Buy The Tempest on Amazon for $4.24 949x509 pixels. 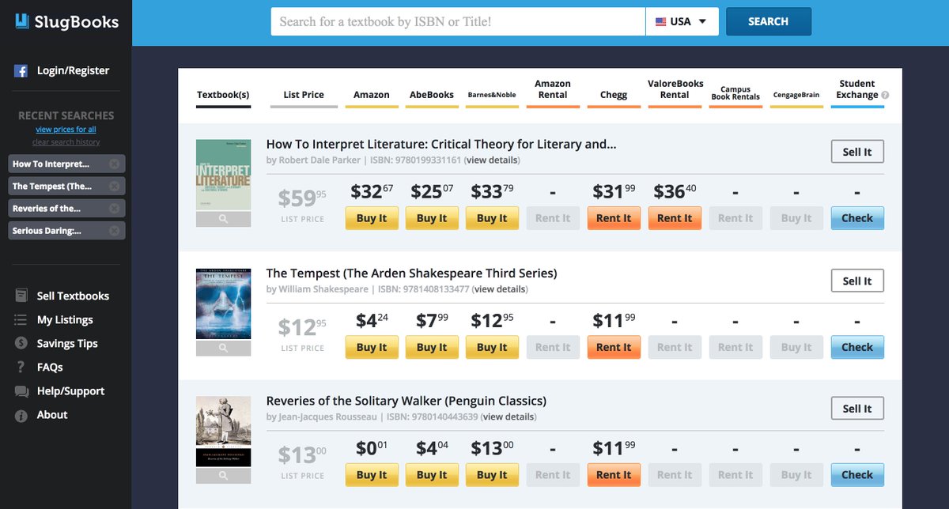(x=372, y=347)
